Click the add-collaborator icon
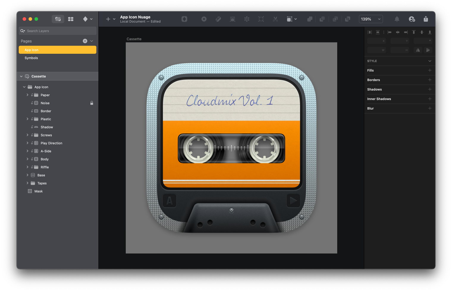452x291 pixels. click(x=412, y=19)
